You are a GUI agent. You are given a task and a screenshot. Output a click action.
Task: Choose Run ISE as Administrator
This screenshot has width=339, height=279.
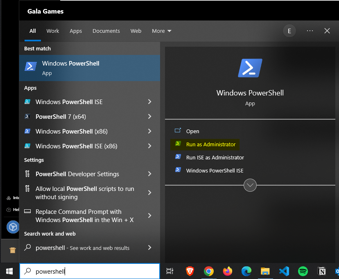215,157
